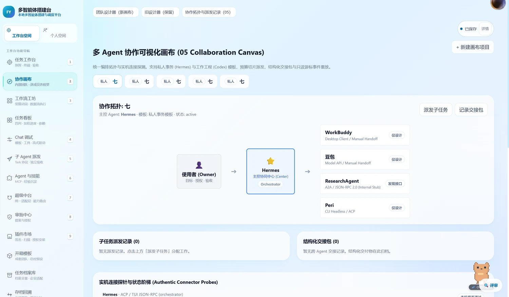Select the 协作画布 compass icon
This screenshot has height=297, width=509.
tap(10, 81)
